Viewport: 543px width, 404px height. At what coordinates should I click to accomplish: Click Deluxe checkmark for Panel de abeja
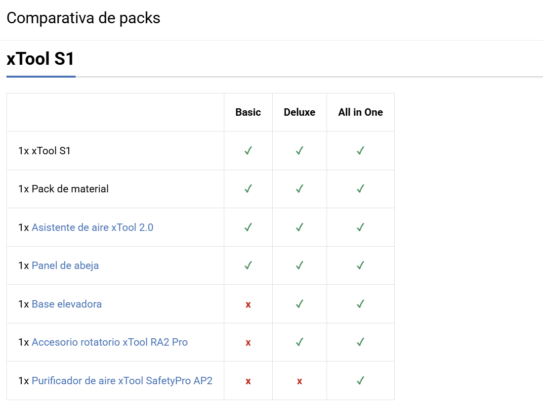click(299, 266)
